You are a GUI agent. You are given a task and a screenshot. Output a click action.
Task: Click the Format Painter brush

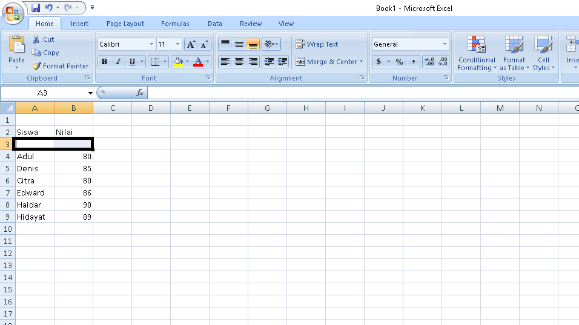(37, 66)
